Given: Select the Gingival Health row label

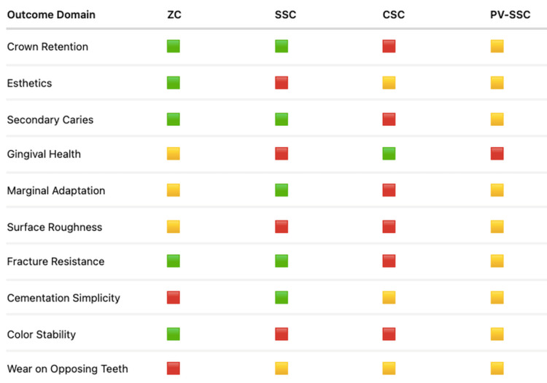Looking at the screenshot, I should click(x=44, y=154).
